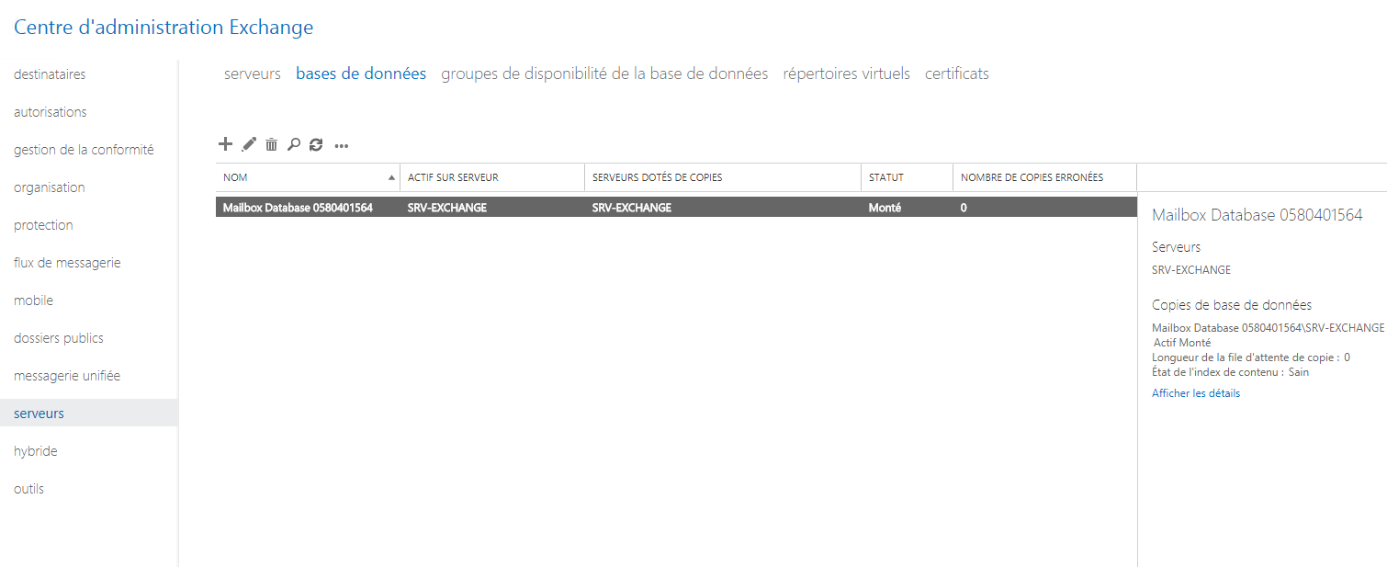This screenshot has width=1387, height=567.
Task: Click Afficher les détails link
Action: click(1196, 393)
